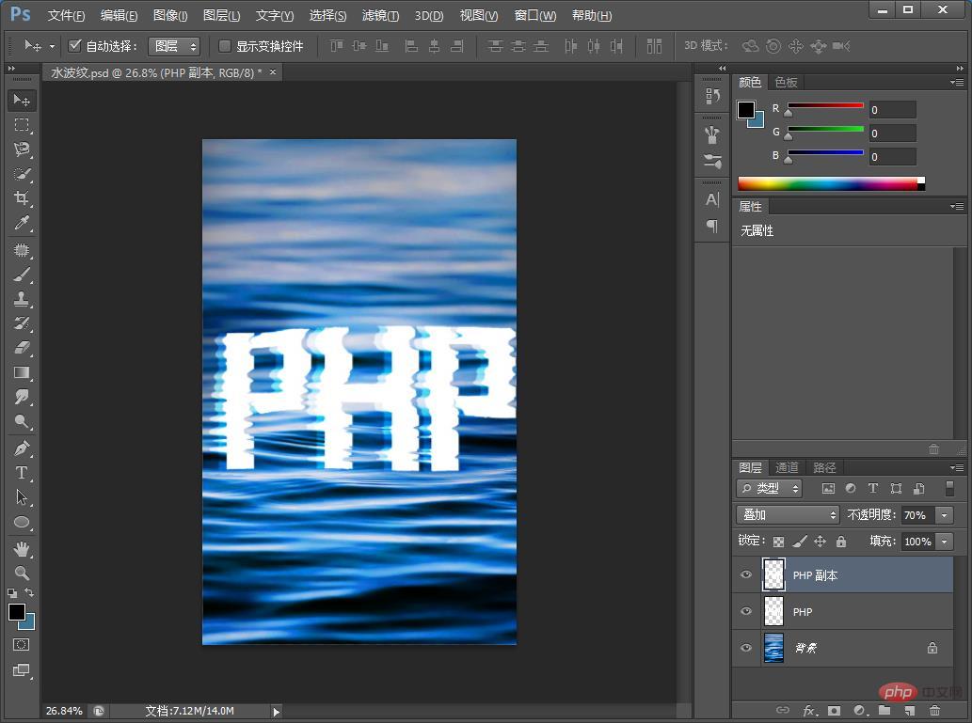Select the Eyedropper tool
This screenshot has height=723, width=972.
pos(22,224)
